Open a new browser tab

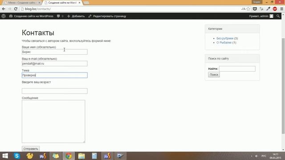86,3
